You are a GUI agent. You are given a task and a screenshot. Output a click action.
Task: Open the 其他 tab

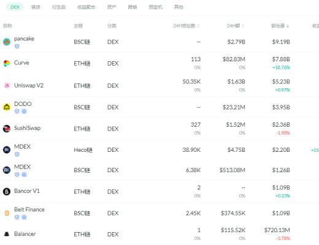click(179, 7)
